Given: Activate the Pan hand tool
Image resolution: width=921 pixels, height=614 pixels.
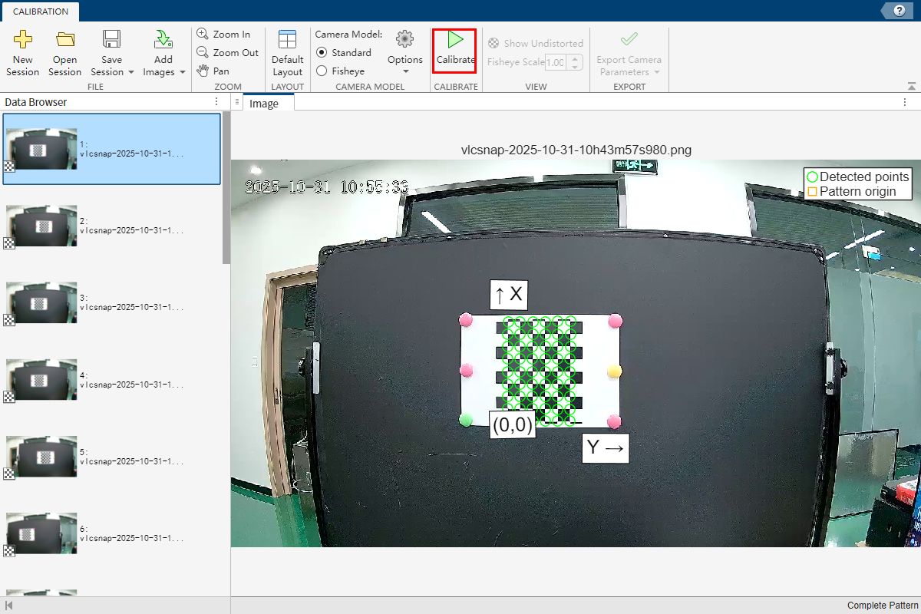Looking at the screenshot, I should point(213,71).
